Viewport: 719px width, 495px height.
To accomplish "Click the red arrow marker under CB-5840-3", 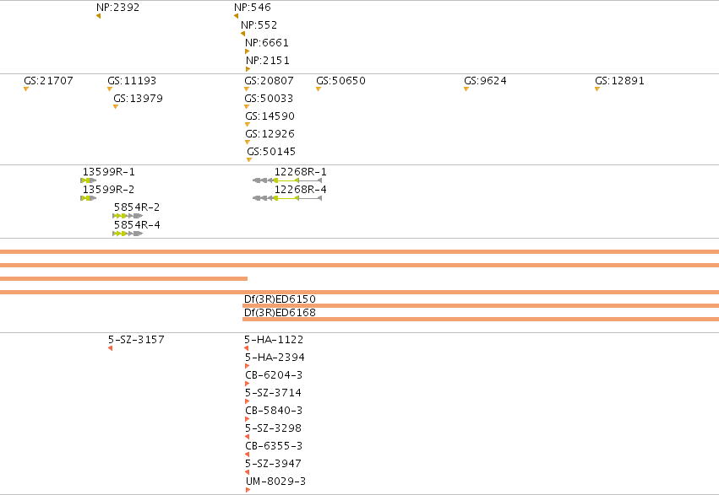I will tap(248, 419).
